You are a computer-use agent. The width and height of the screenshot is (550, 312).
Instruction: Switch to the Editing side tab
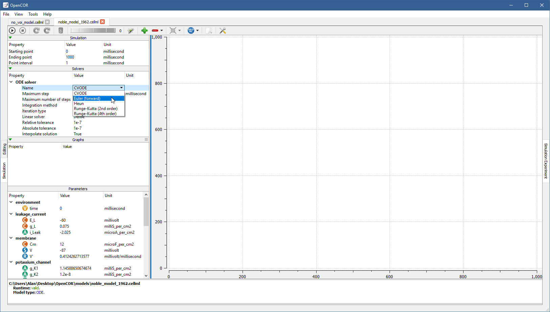[4, 149]
